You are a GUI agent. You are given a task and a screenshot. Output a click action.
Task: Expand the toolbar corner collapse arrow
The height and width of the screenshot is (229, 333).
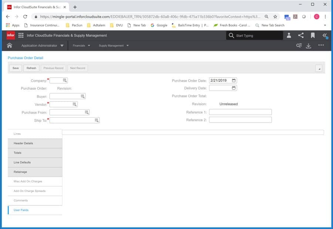tap(319, 68)
